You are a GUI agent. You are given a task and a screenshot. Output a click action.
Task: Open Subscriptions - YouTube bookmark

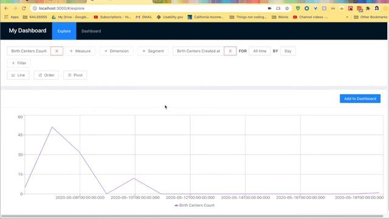point(112,17)
